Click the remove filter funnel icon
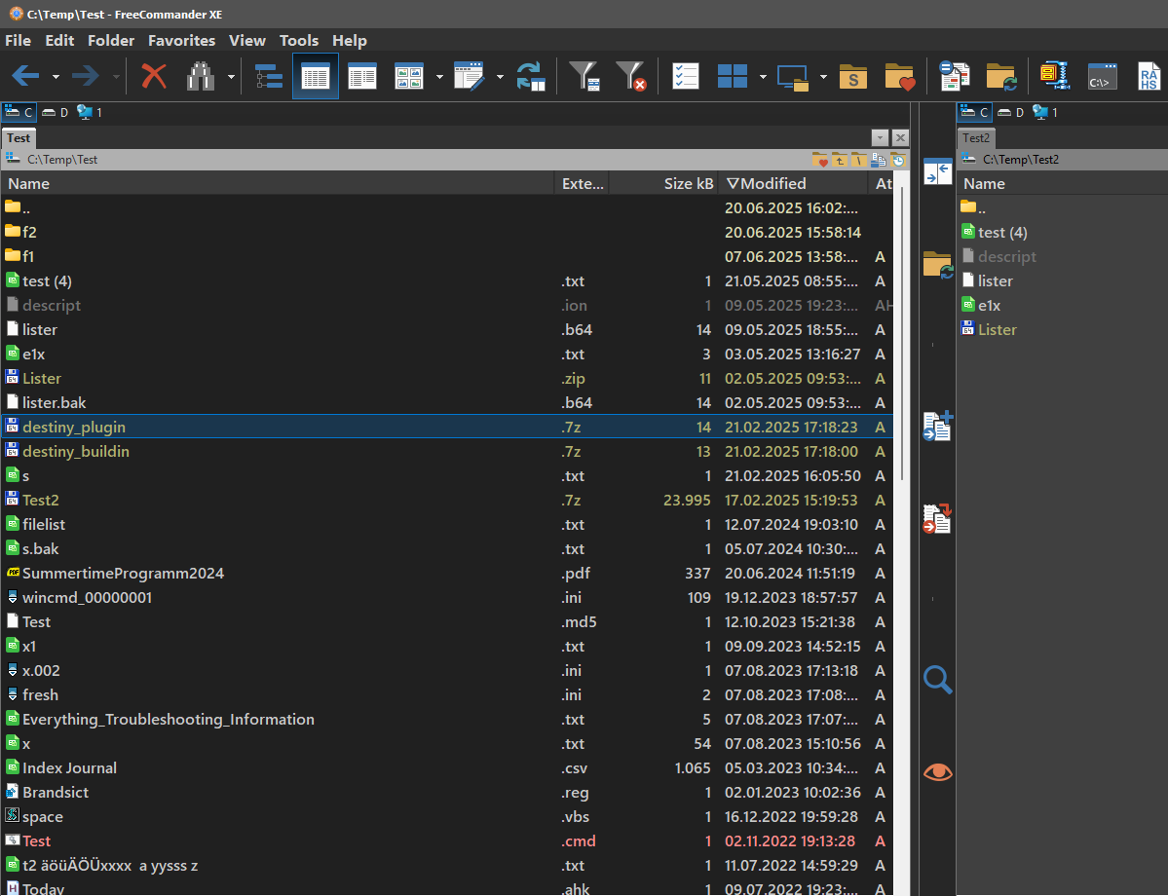 631,76
